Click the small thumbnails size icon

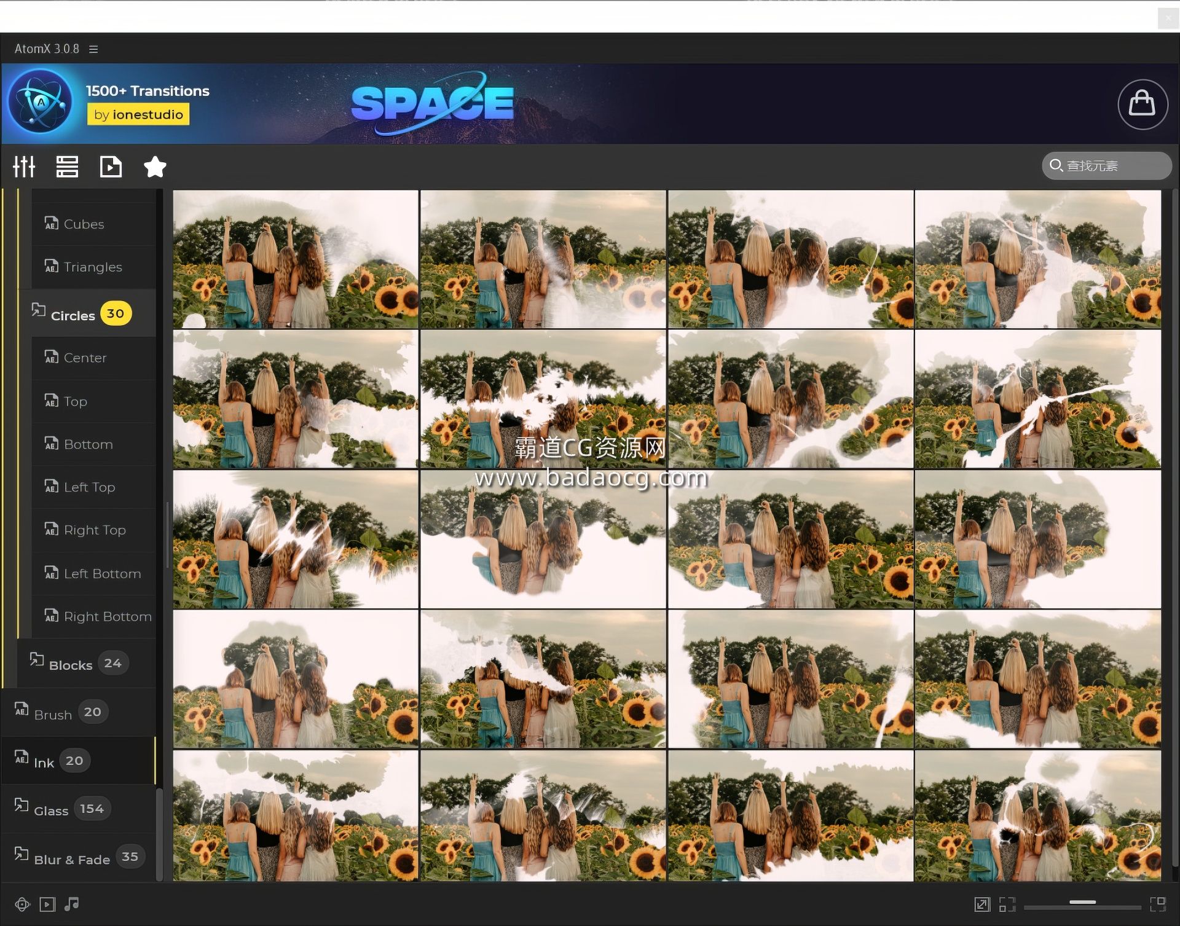pyautogui.click(x=1007, y=904)
